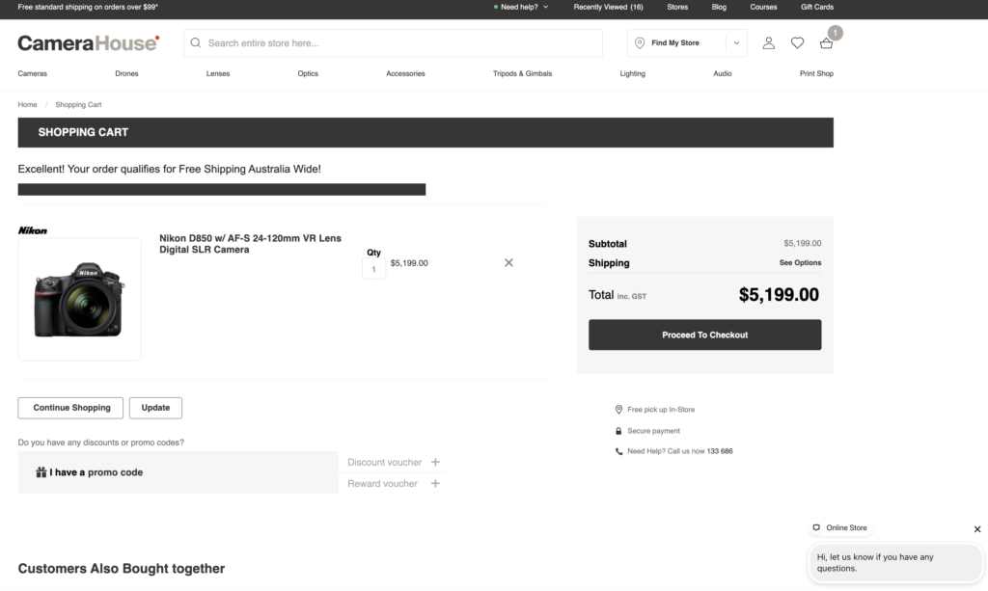
Task: Open the Tripods & Gimbals menu
Action: (522, 73)
